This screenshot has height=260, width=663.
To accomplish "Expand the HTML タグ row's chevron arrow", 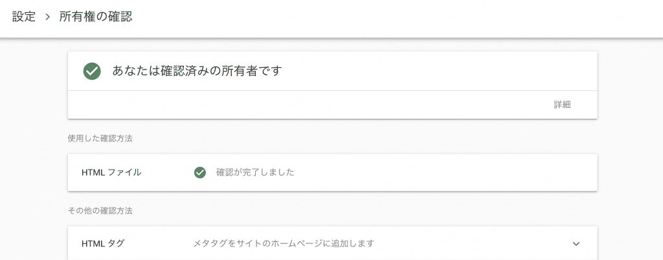I will pos(576,244).
